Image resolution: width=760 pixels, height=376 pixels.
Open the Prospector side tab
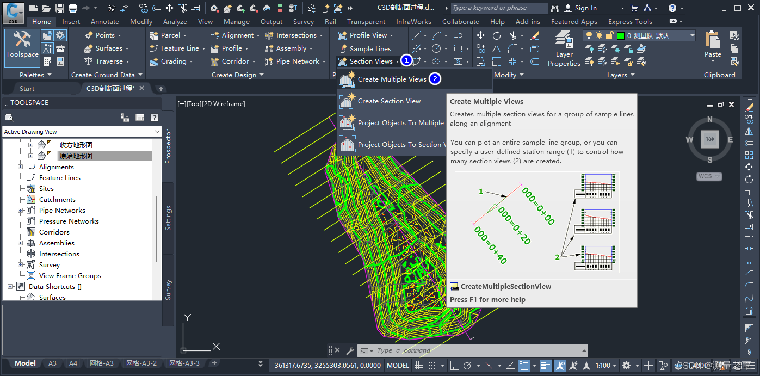tap(168, 146)
